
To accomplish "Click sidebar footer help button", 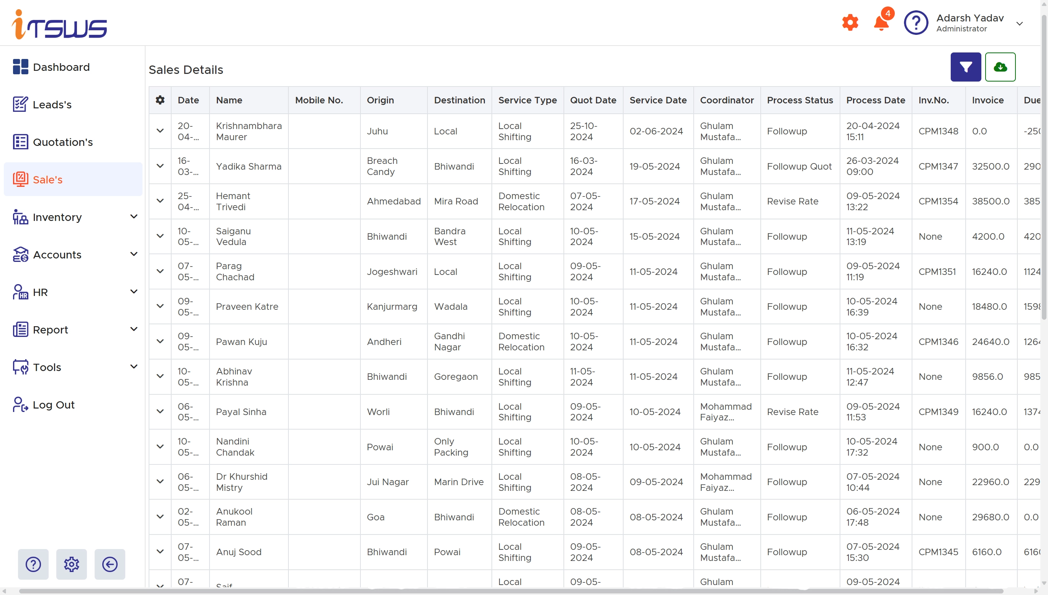I will point(33,564).
